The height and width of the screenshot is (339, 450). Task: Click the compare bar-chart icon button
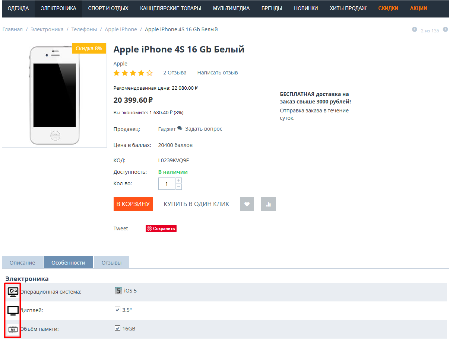[x=268, y=204]
